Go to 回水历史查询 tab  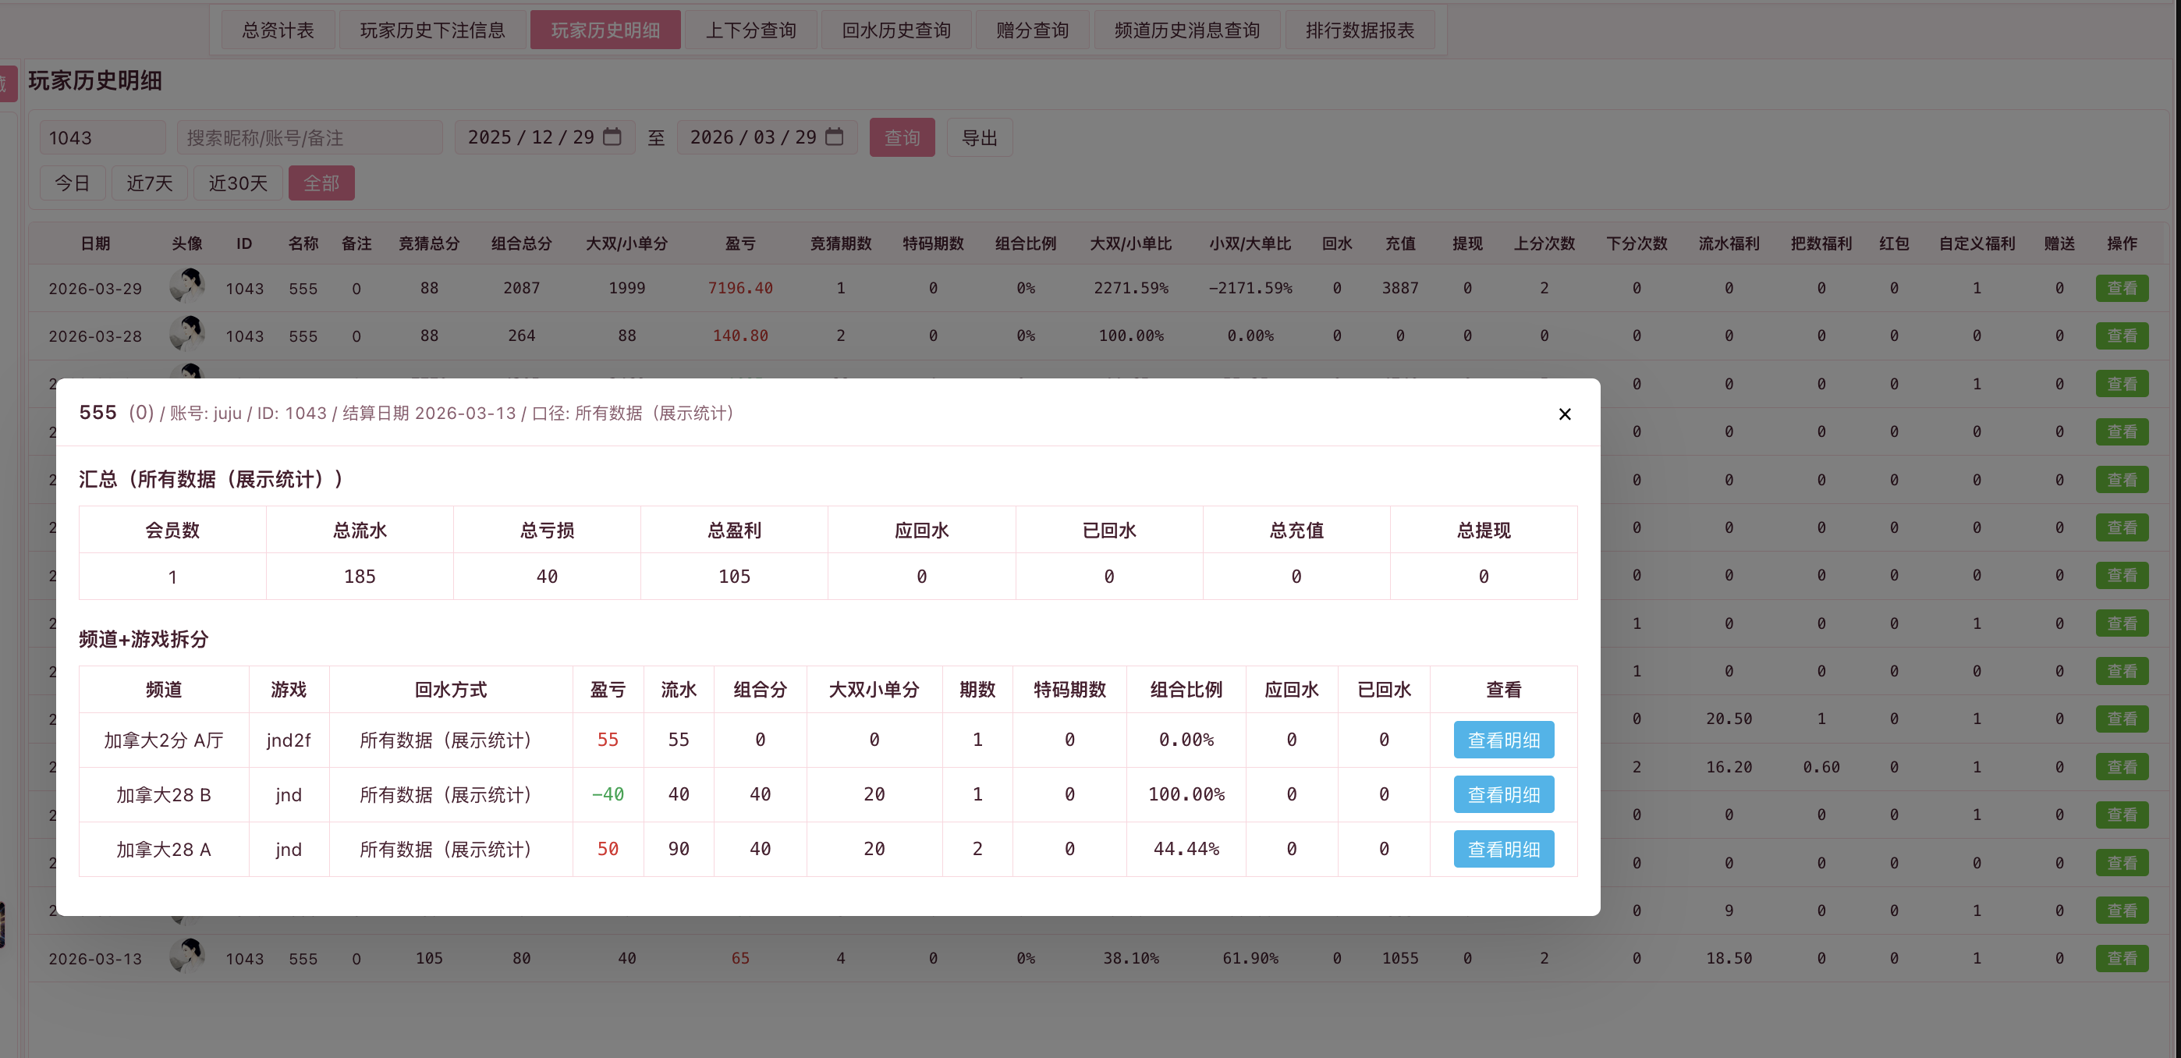895,30
